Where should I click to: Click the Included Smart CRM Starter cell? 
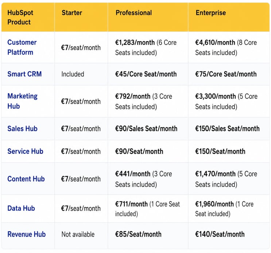(73, 74)
